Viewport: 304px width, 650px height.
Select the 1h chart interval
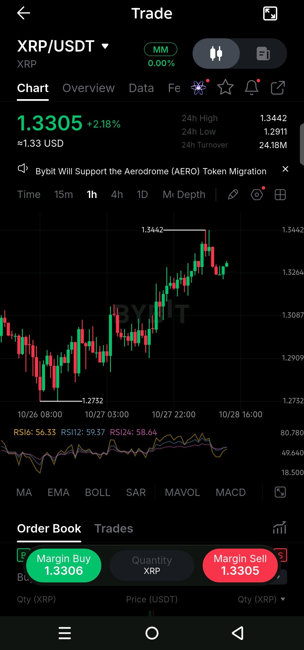(x=92, y=195)
